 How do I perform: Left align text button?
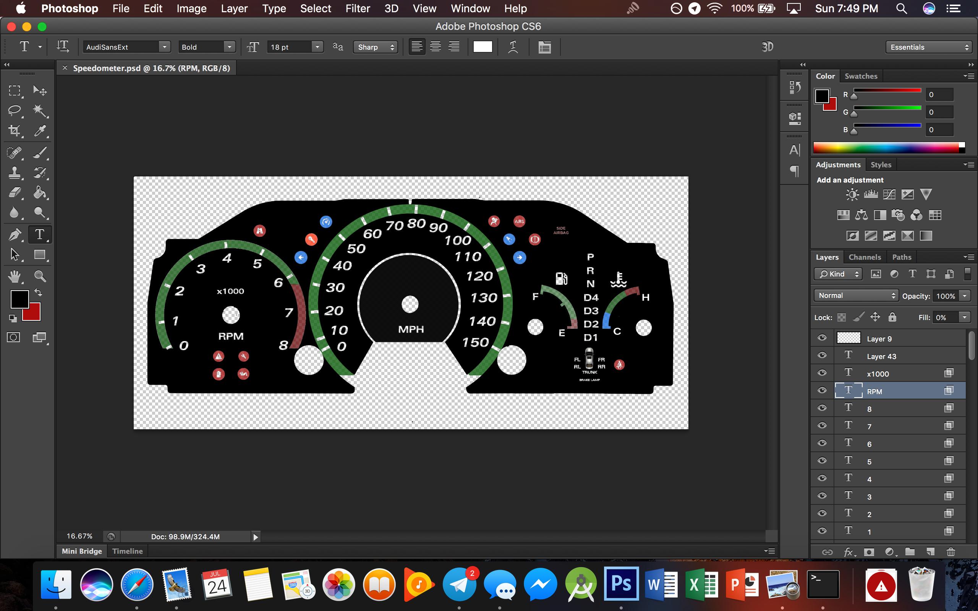(x=417, y=47)
